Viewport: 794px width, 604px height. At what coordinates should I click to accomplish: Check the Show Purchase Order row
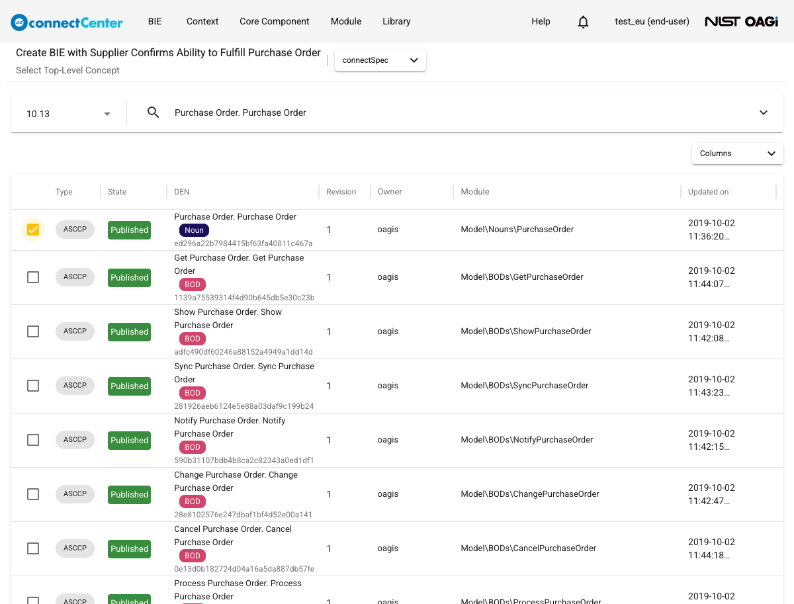[33, 331]
